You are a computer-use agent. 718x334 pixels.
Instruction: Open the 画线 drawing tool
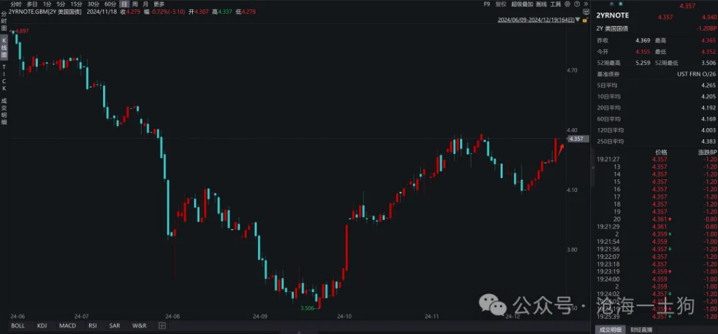pyautogui.click(x=541, y=4)
